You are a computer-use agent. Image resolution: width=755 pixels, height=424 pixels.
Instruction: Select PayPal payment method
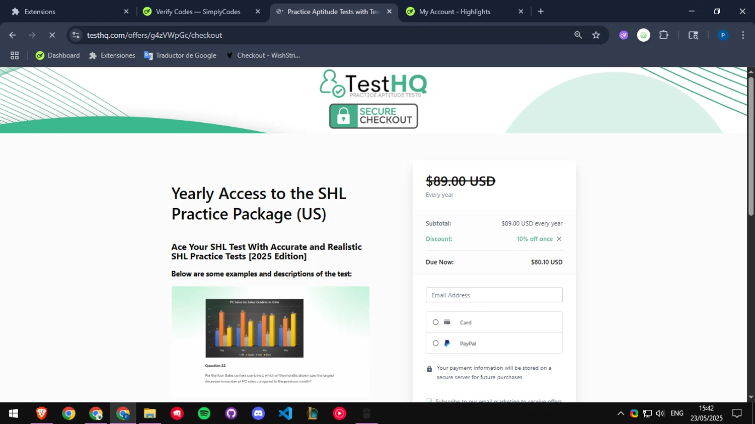coord(436,344)
